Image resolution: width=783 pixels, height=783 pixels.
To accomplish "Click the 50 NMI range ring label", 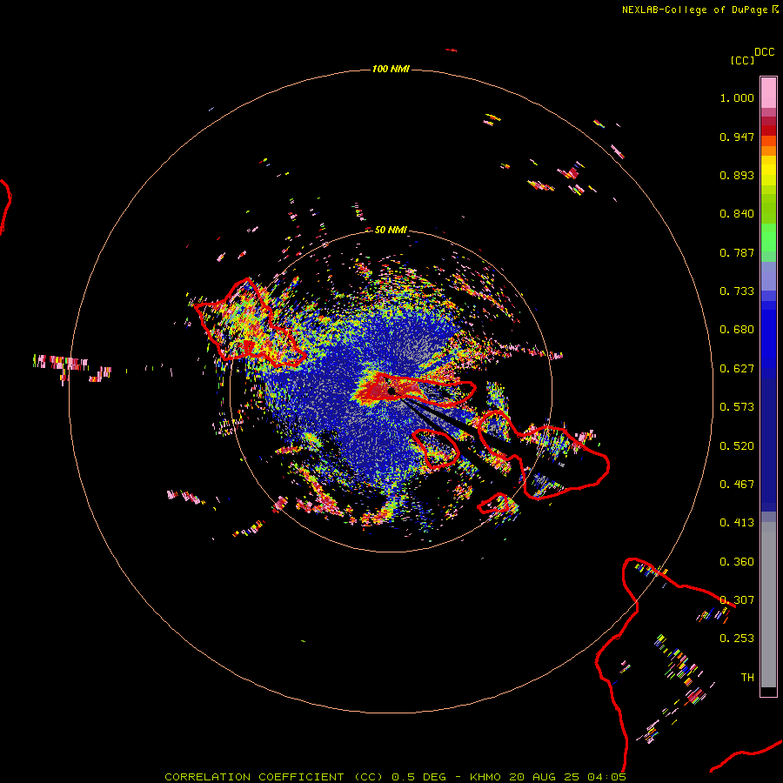I will [391, 230].
